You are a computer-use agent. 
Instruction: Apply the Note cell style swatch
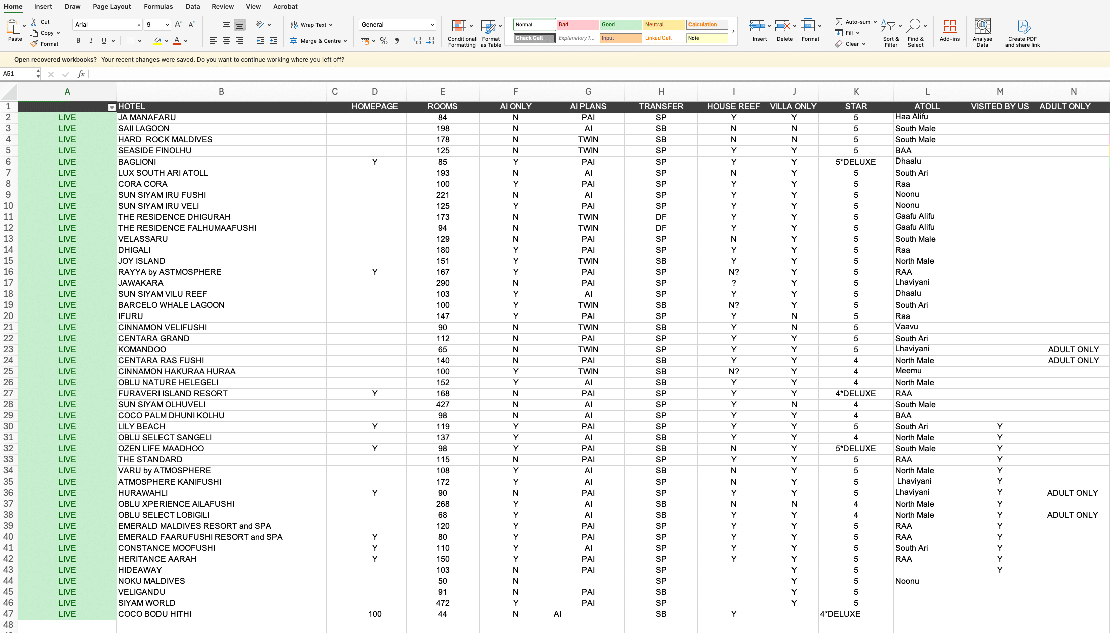pyautogui.click(x=707, y=38)
